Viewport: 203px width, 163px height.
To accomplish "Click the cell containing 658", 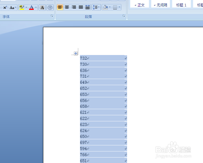I will [x=102, y=106].
